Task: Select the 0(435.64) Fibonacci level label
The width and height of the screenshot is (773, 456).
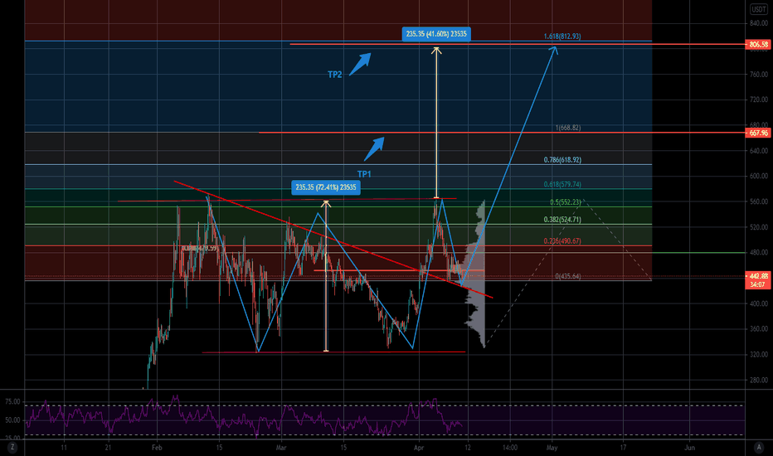Action: [x=568, y=276]
